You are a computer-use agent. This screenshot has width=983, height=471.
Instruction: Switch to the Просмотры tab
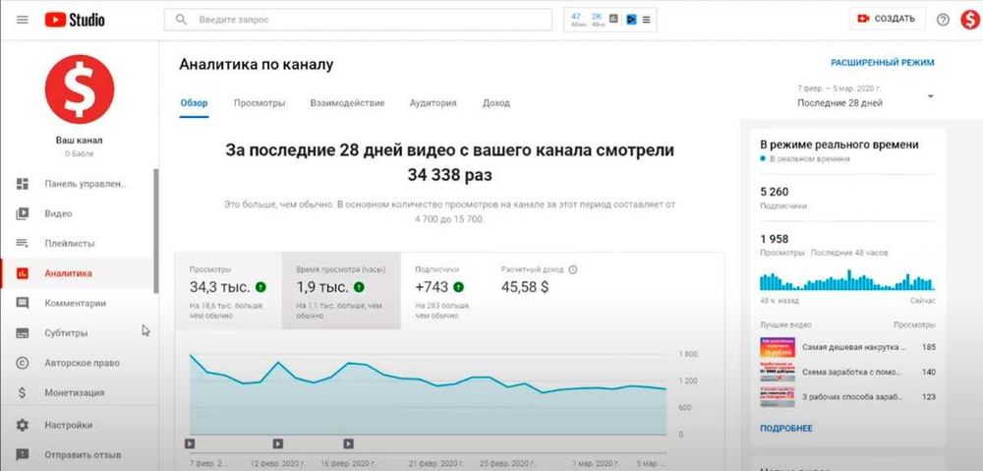tap(260, 103)
